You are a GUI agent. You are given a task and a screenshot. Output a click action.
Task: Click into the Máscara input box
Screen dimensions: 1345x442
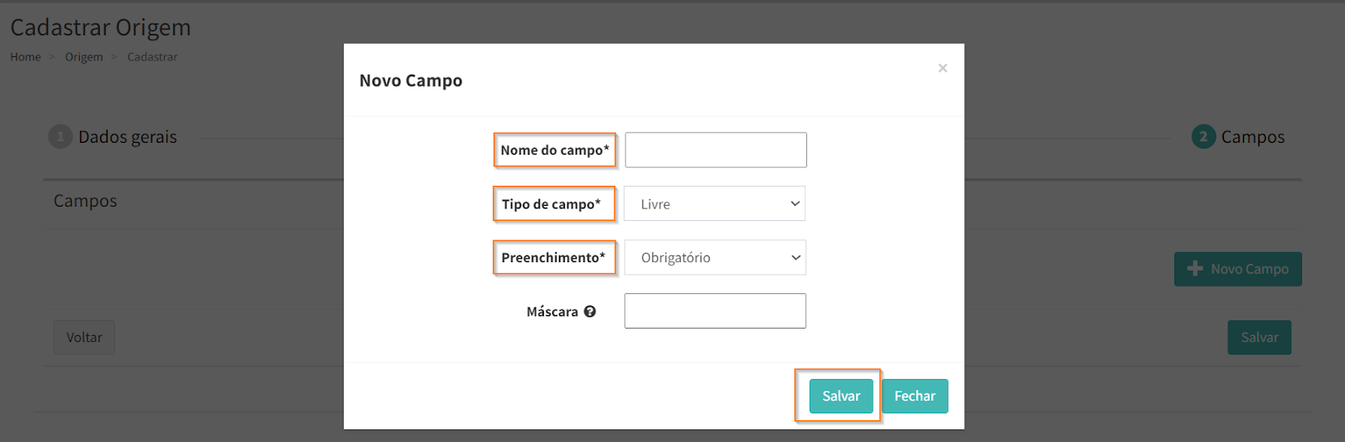[x=715, y=311]
